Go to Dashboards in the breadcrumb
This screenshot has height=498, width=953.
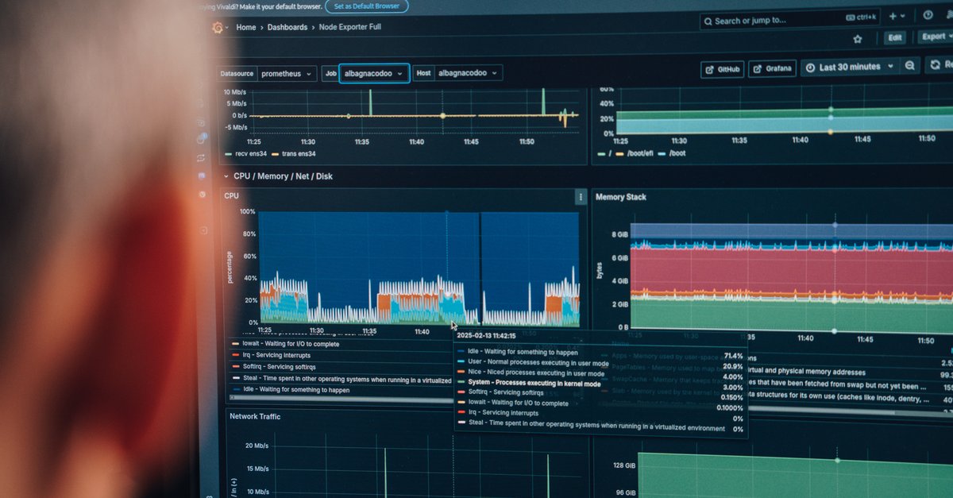click(x=287, y=27)
